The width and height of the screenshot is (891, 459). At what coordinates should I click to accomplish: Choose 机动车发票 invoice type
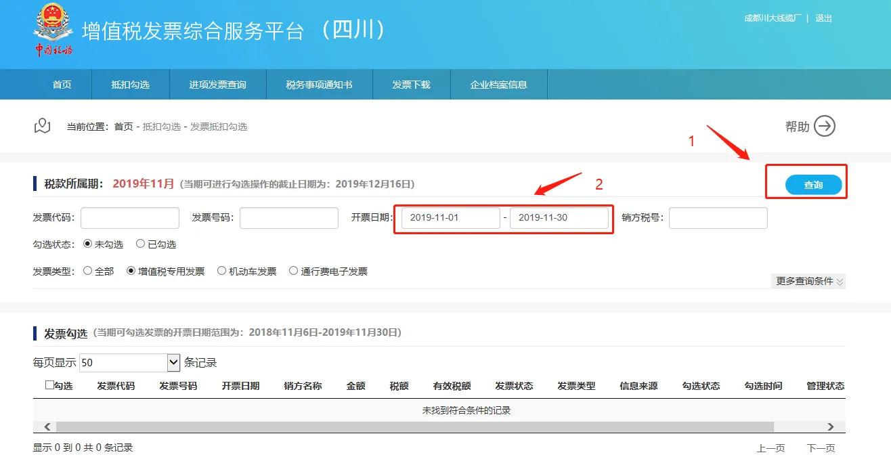(x=222, y=270)
